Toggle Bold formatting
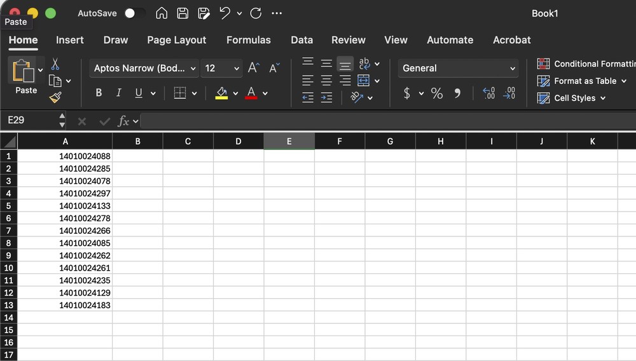This screenshot has height=361, width=636. (99, 93)
